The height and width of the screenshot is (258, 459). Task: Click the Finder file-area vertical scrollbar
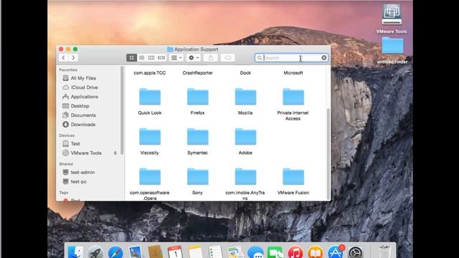(x=328, y=153)
